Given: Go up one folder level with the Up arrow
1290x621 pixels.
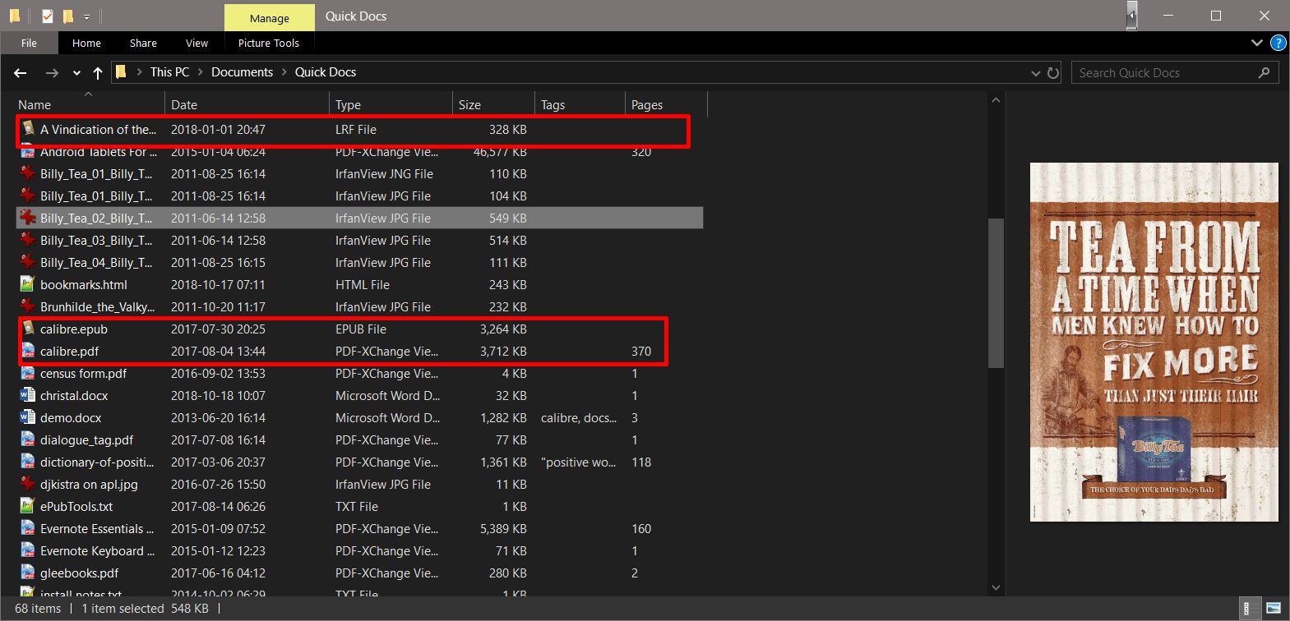Looking at the screenshot, I should [98, 72].
